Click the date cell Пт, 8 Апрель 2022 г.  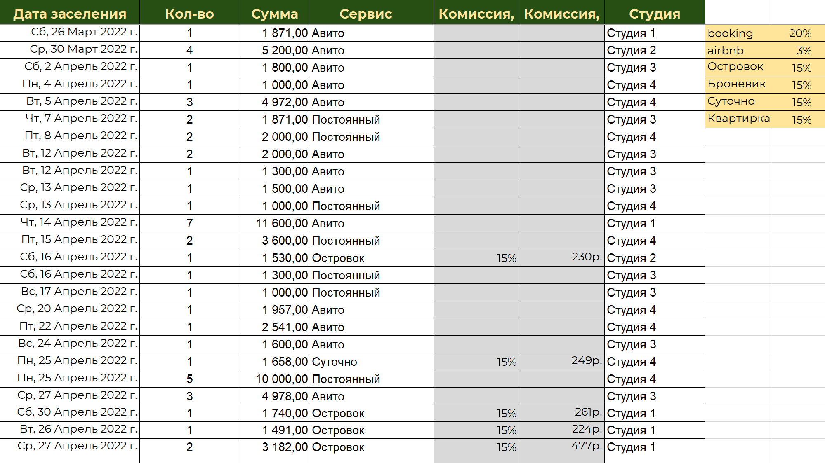[70, 137]
